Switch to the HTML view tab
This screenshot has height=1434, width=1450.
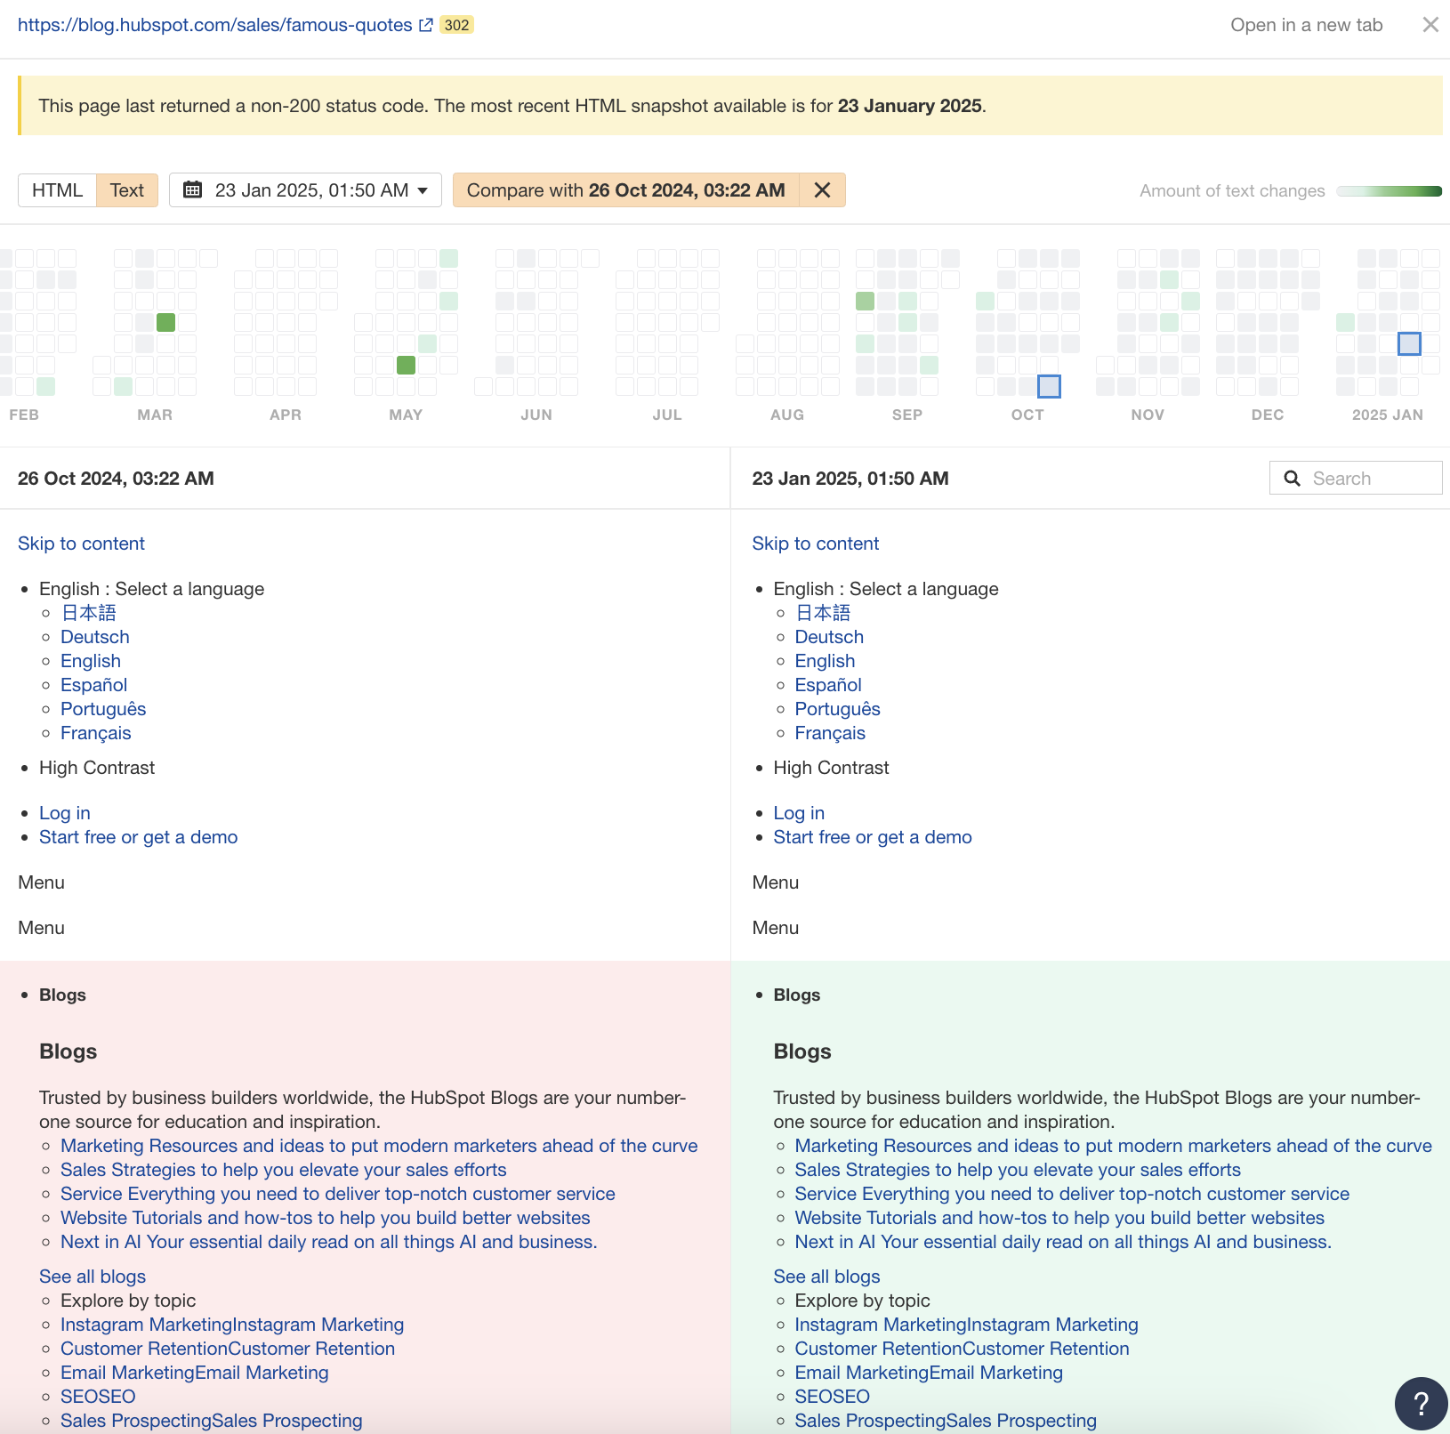pyautogui.click(x=57, y=189)
